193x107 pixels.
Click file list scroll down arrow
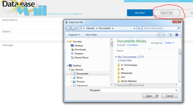point(180,81)
